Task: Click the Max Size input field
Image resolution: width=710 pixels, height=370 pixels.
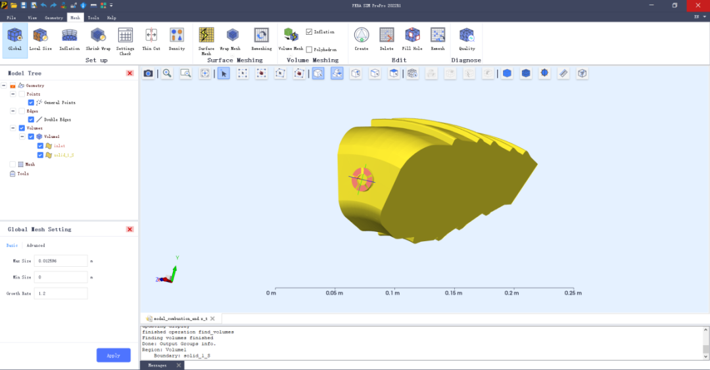Action: [x=60, y=261]
